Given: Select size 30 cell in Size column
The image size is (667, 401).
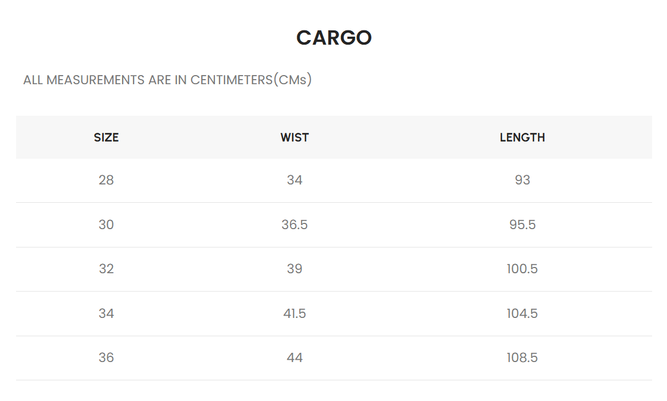Looking at the screenshot, I should point(106,225).
